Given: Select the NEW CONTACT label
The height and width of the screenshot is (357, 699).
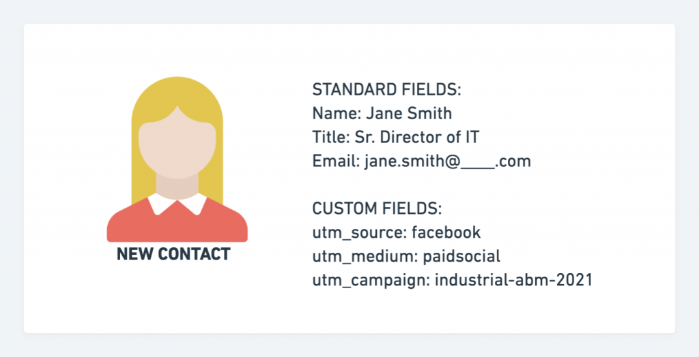Looking at the screenshot, I should 173,254.
